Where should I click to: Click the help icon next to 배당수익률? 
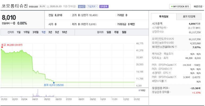pos(165,81)
